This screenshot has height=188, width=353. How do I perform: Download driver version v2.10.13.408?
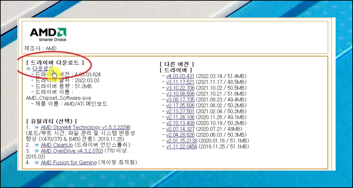180,123
